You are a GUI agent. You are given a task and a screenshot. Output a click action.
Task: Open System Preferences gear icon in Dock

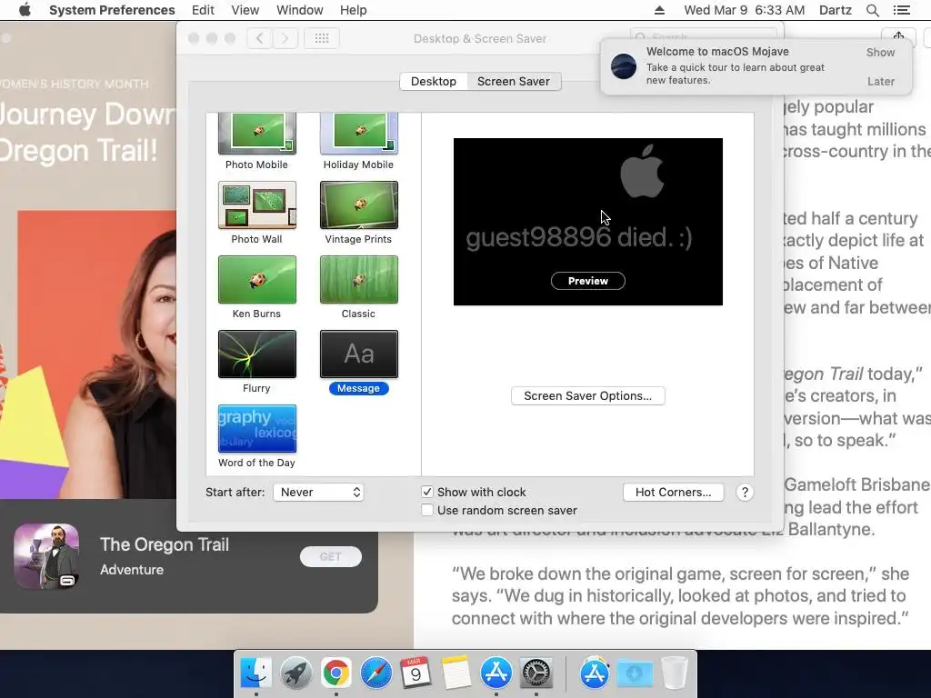click(x=536, y=673)
